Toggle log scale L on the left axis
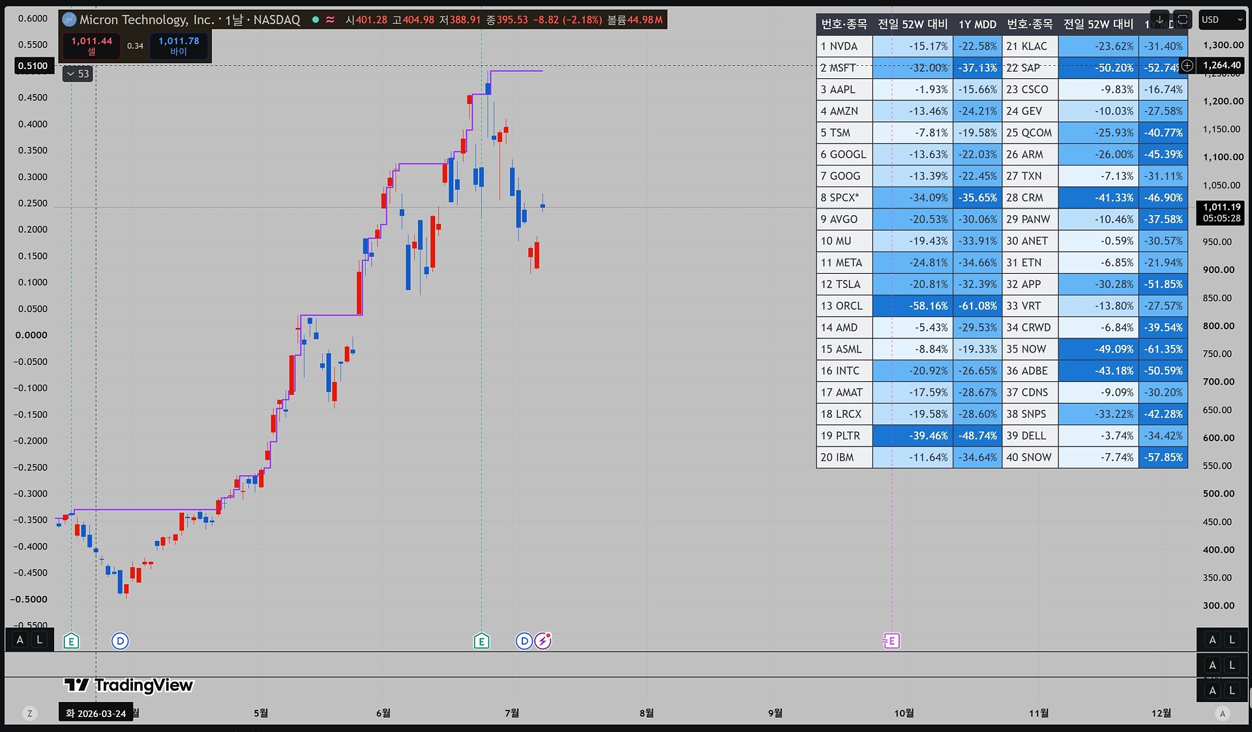This screenshot has width=1252, height=732. pyautogui.click(x=40, y=640)
